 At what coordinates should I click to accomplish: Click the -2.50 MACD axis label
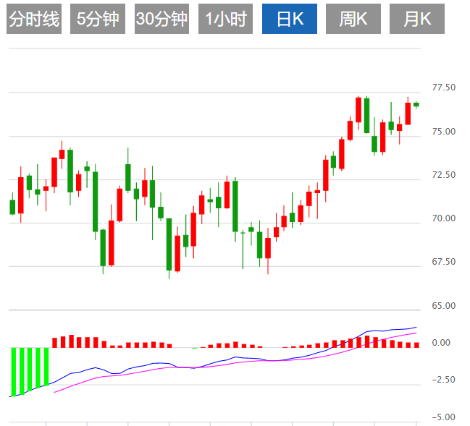pyautogui.click(x=443, y=380)
